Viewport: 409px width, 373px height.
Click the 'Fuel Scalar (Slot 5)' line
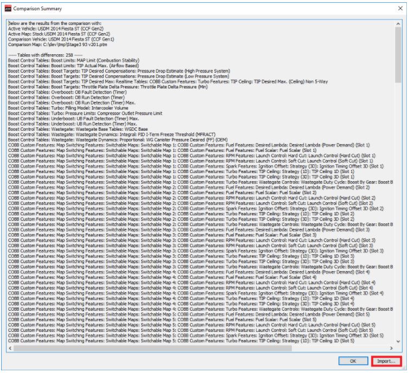(x=162, y=319)
